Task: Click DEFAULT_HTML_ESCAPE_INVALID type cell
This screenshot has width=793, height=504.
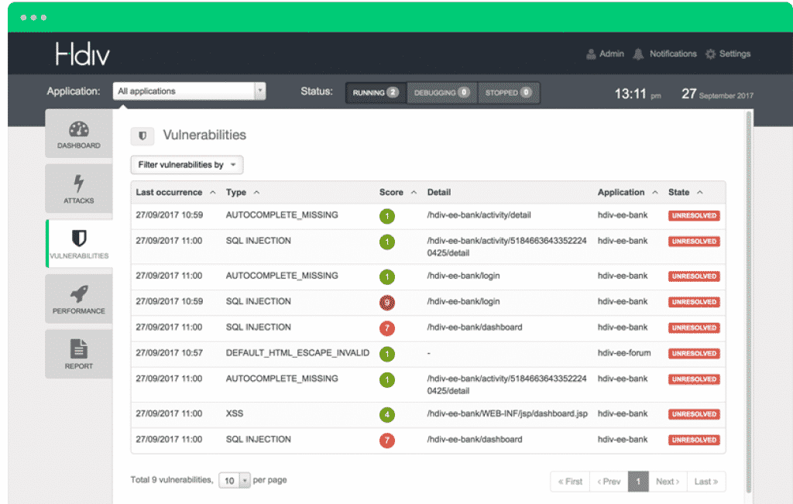Action: pos(297,353)
